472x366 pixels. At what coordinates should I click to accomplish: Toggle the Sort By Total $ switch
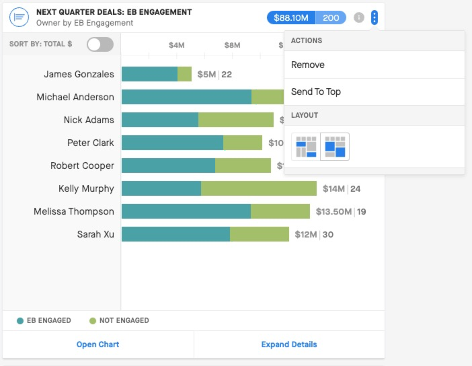(100, 44)
